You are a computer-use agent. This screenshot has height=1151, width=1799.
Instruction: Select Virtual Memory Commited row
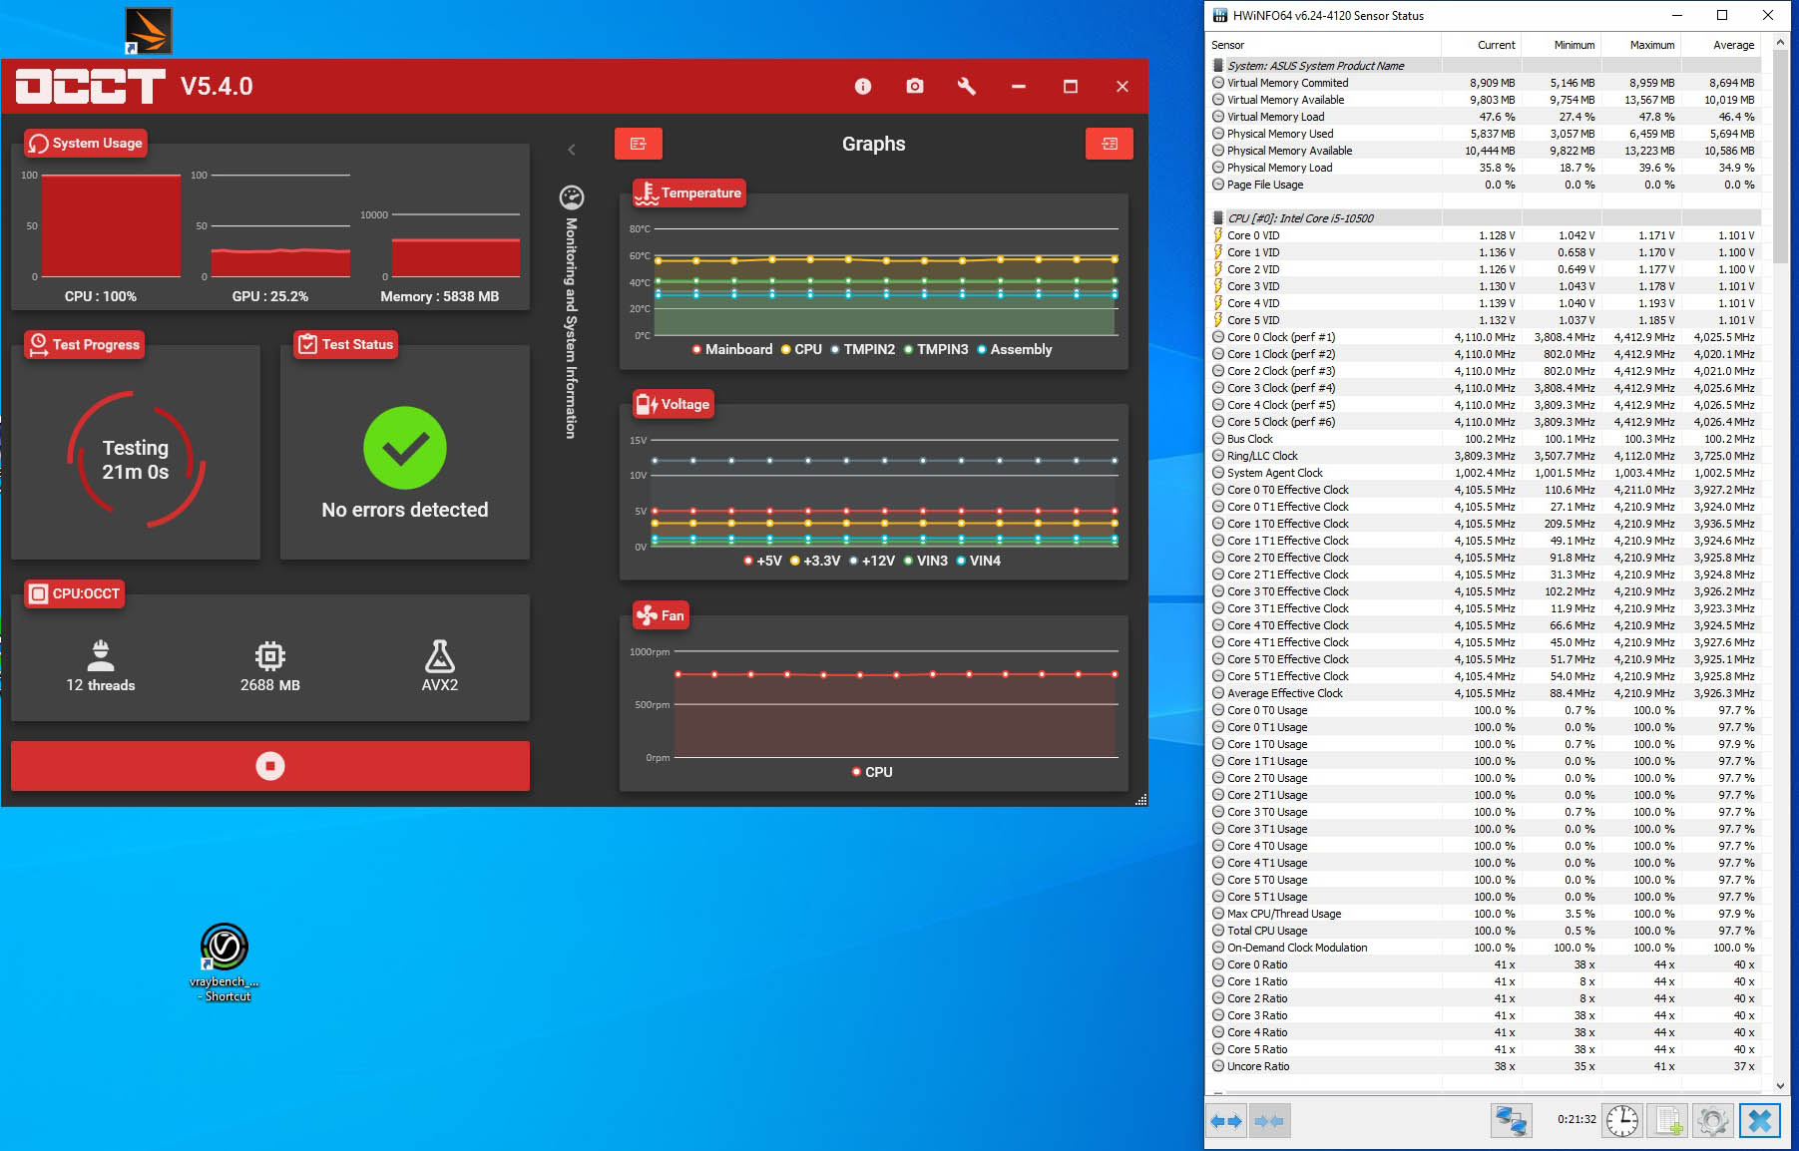click(1485, 83)
